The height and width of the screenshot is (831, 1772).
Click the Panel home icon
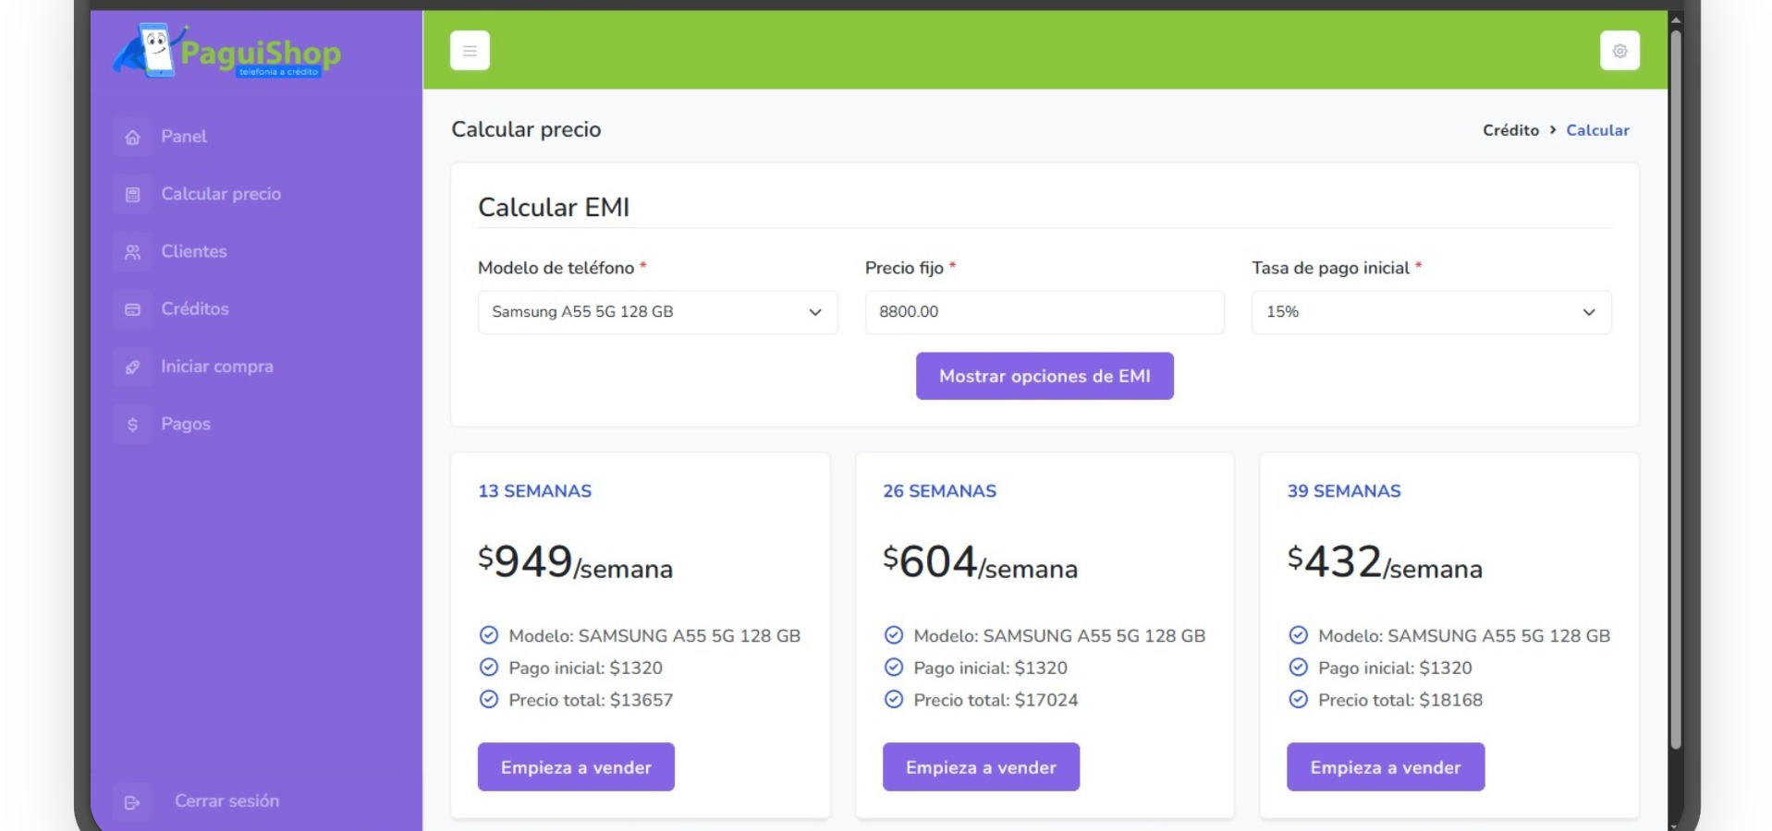click(133, 137)
